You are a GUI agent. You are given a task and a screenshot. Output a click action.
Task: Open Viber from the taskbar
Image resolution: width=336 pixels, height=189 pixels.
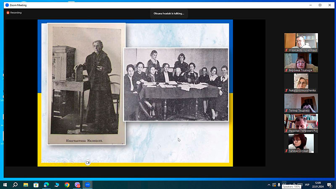point(77,185)
